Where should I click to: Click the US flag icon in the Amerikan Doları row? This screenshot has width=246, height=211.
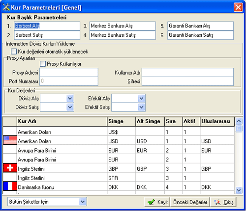[10, 140]
